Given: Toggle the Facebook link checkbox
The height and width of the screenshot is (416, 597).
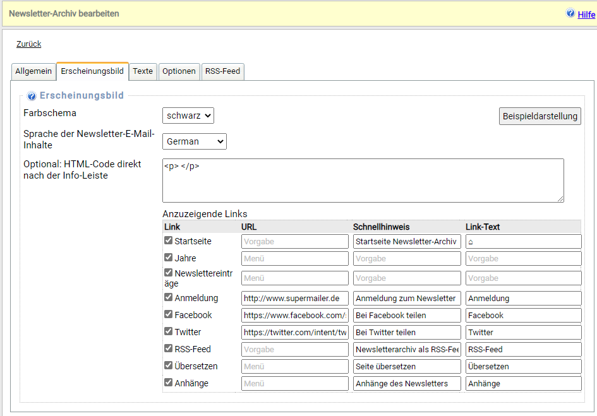Looking at the screenshot, I should (x=169, y=314).
